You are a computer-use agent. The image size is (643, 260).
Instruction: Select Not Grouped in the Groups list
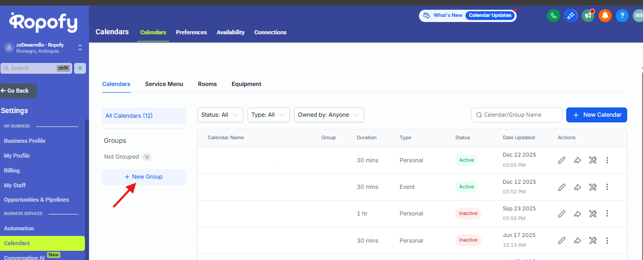click(x=122, y=157)
